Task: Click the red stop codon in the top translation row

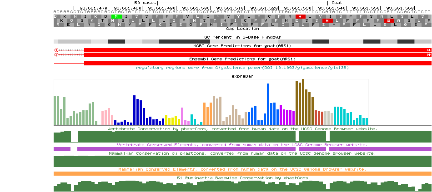Action: (300, 16)
